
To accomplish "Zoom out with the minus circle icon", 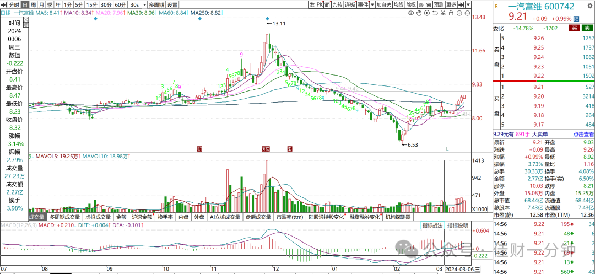I will tap(467, 13).
